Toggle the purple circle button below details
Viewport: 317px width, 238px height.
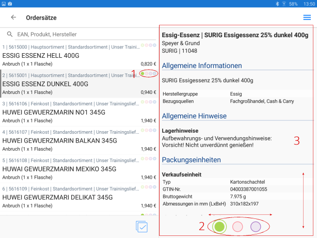click(x=256, y=226)
